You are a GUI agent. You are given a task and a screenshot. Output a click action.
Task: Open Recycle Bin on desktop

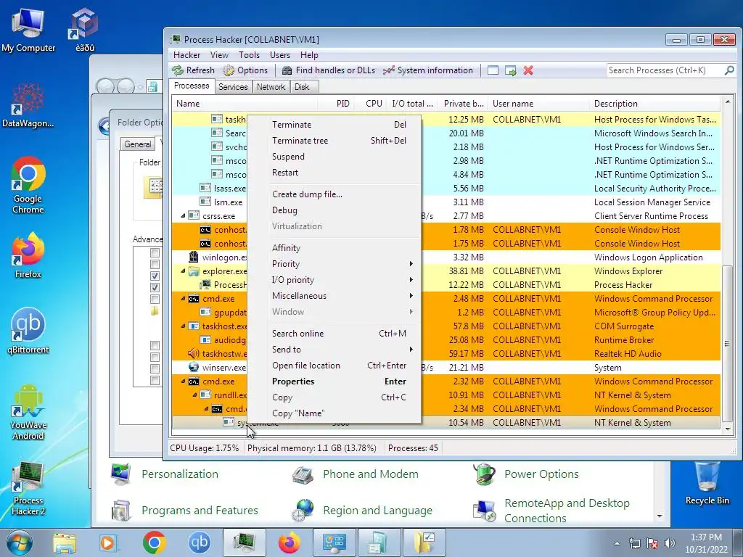tap(707, 483)
